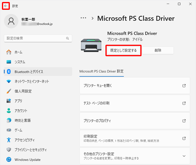Open 個人用設定 paintbrush icon
This screenshot has height=165, width=196.
[x=9, y=91]
